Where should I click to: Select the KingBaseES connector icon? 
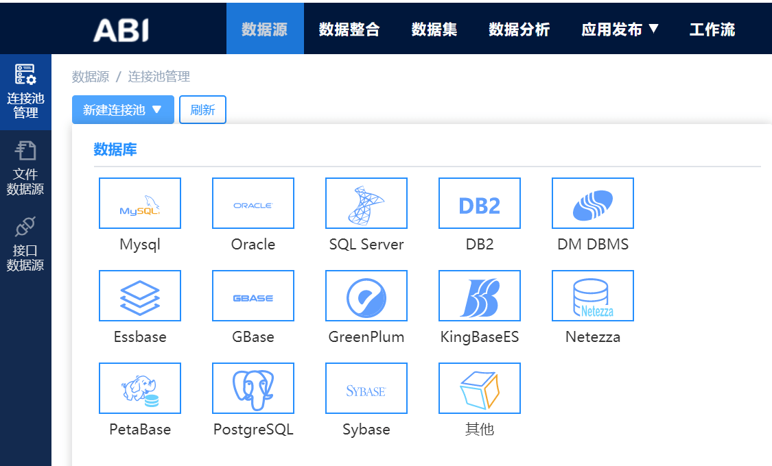pyautogui.click(x=479, y=295)
